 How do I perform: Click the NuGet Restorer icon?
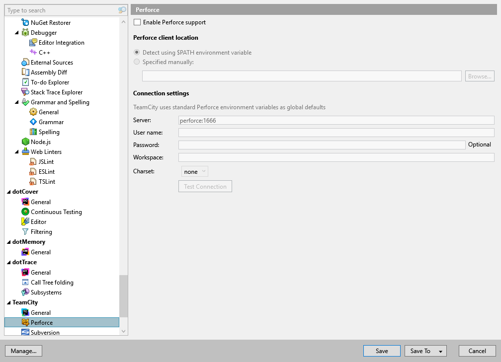tap(25, 22)
